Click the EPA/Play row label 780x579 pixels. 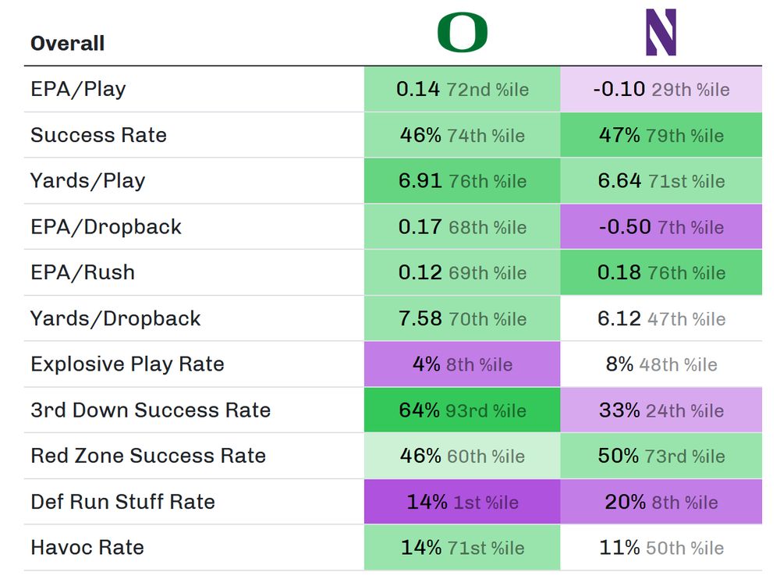pos(78,89)
